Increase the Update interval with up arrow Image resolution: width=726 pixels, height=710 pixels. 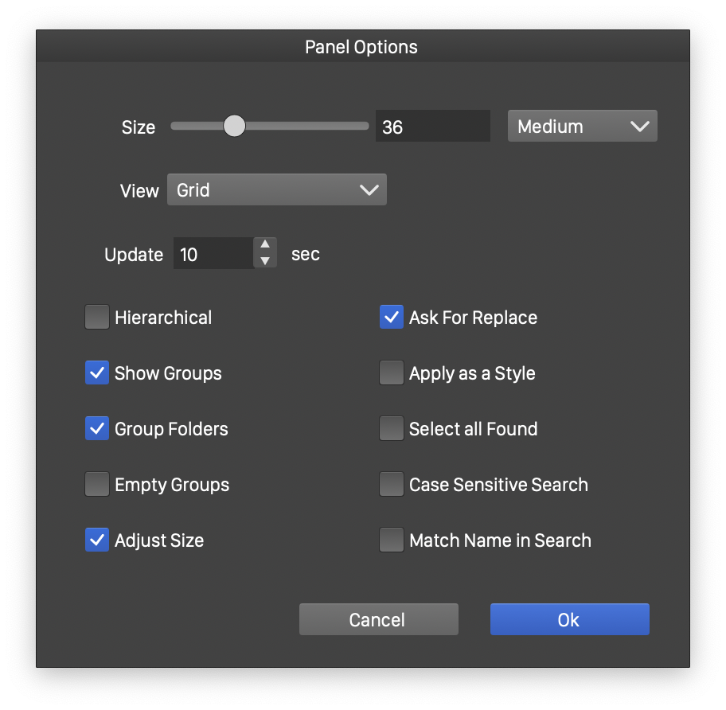(265, 245)
